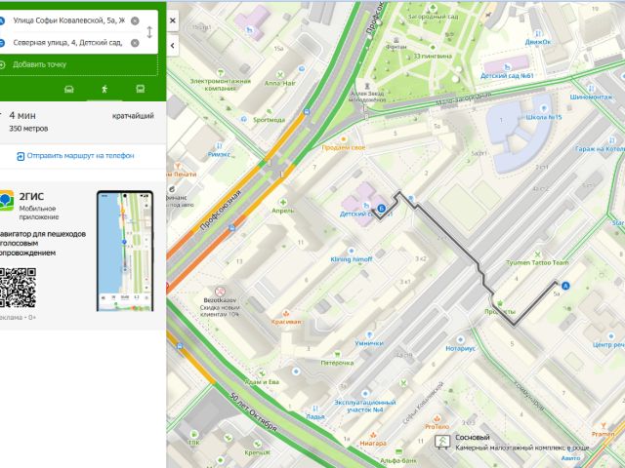Clear the Улица Софьи Ковалевской start field
This screenshot has height=468, width=625.
click(x=135, y=21)
